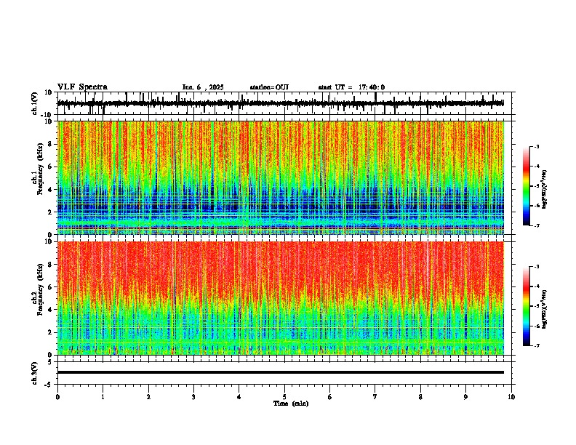Viewport: 576px width, 445px height.
Task: Click the "ch.3(V)" axis label
Action: click(35, 373)
